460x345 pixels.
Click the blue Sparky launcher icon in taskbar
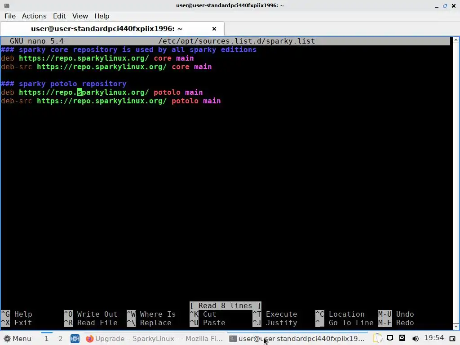(75, 339)
